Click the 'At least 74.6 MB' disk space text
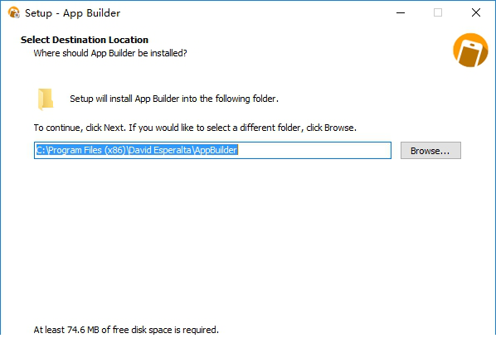The height and width of the screenshot is (348, 496). click(126, 330)
